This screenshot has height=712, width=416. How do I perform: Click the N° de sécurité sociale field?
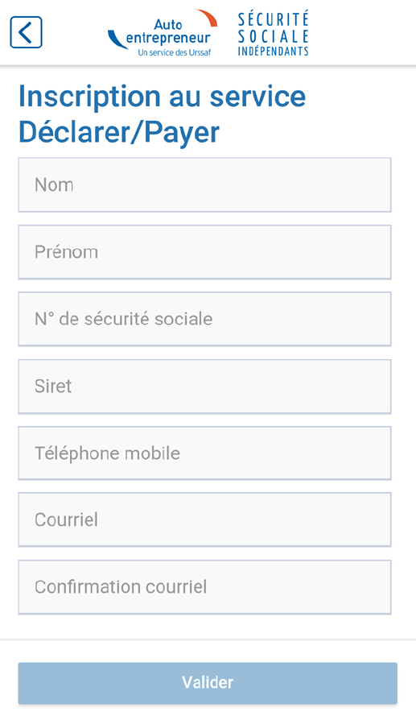(204, 319)
